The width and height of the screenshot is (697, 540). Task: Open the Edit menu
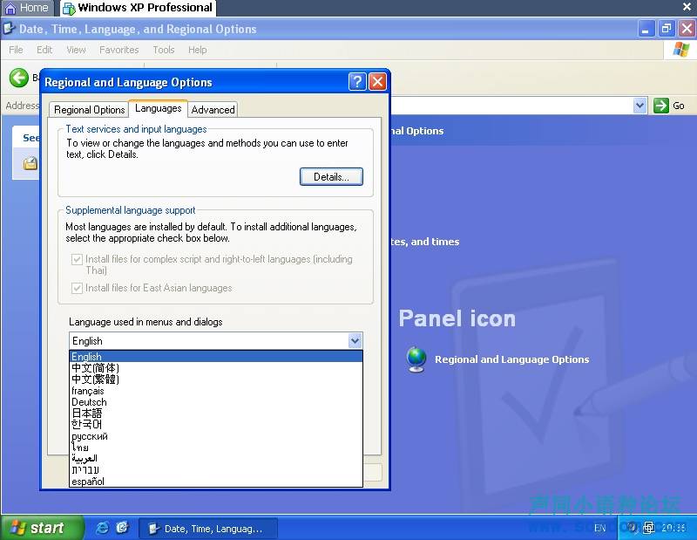[44, 50]
